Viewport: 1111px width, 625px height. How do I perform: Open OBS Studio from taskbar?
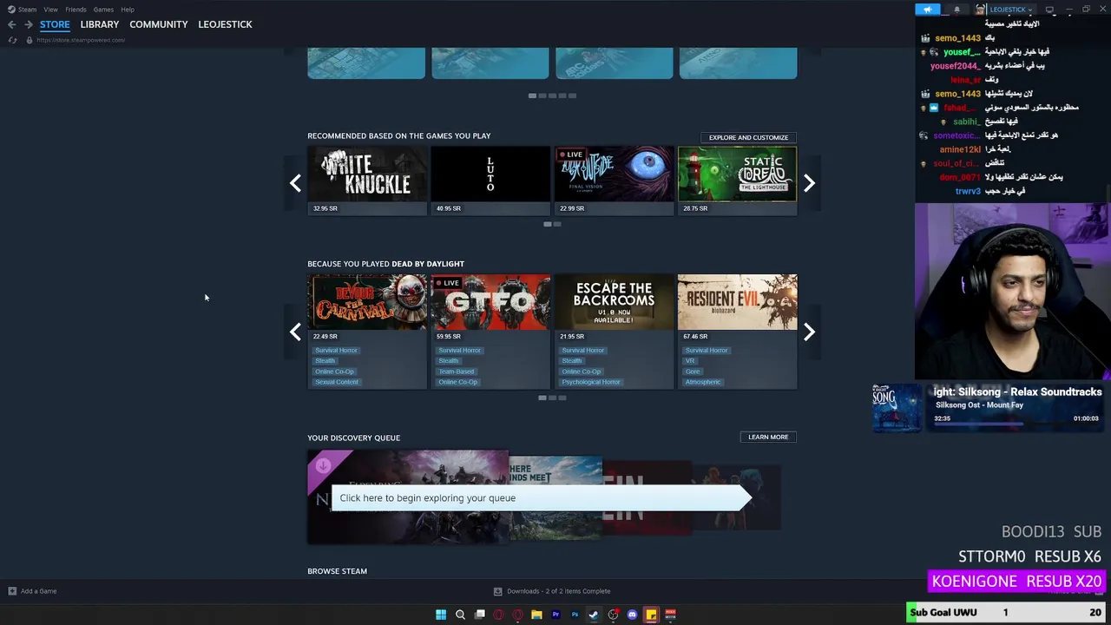coord(613,615)
